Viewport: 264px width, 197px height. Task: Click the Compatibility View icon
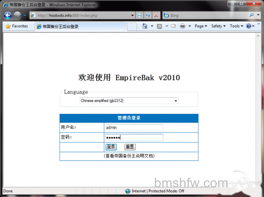click(139, 15)
